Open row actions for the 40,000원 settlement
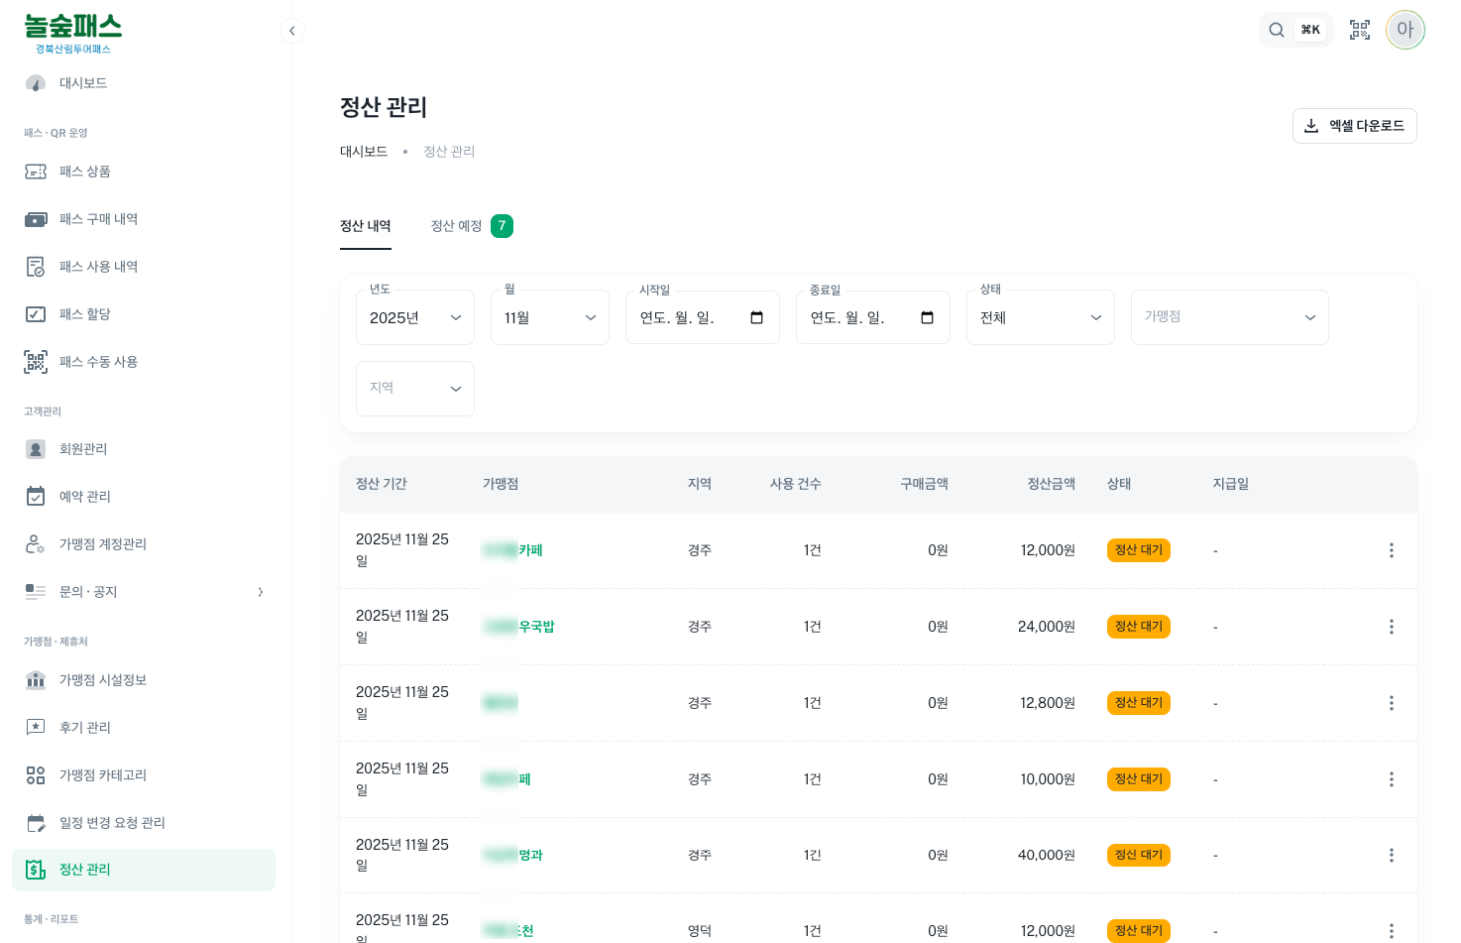This screenshot has height=943, width=1461. coord(1391,855)
